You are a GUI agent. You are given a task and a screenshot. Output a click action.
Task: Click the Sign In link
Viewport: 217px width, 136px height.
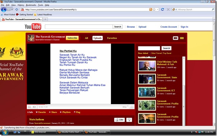click(184, 27)
